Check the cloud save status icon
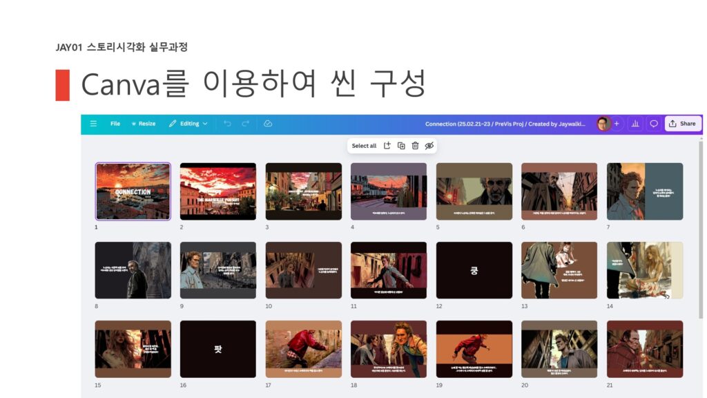 click(268, 124)
